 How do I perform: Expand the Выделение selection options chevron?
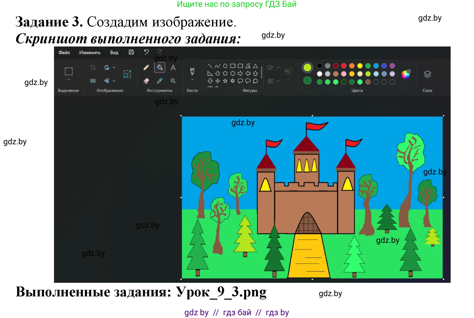(x=69, y=80)
